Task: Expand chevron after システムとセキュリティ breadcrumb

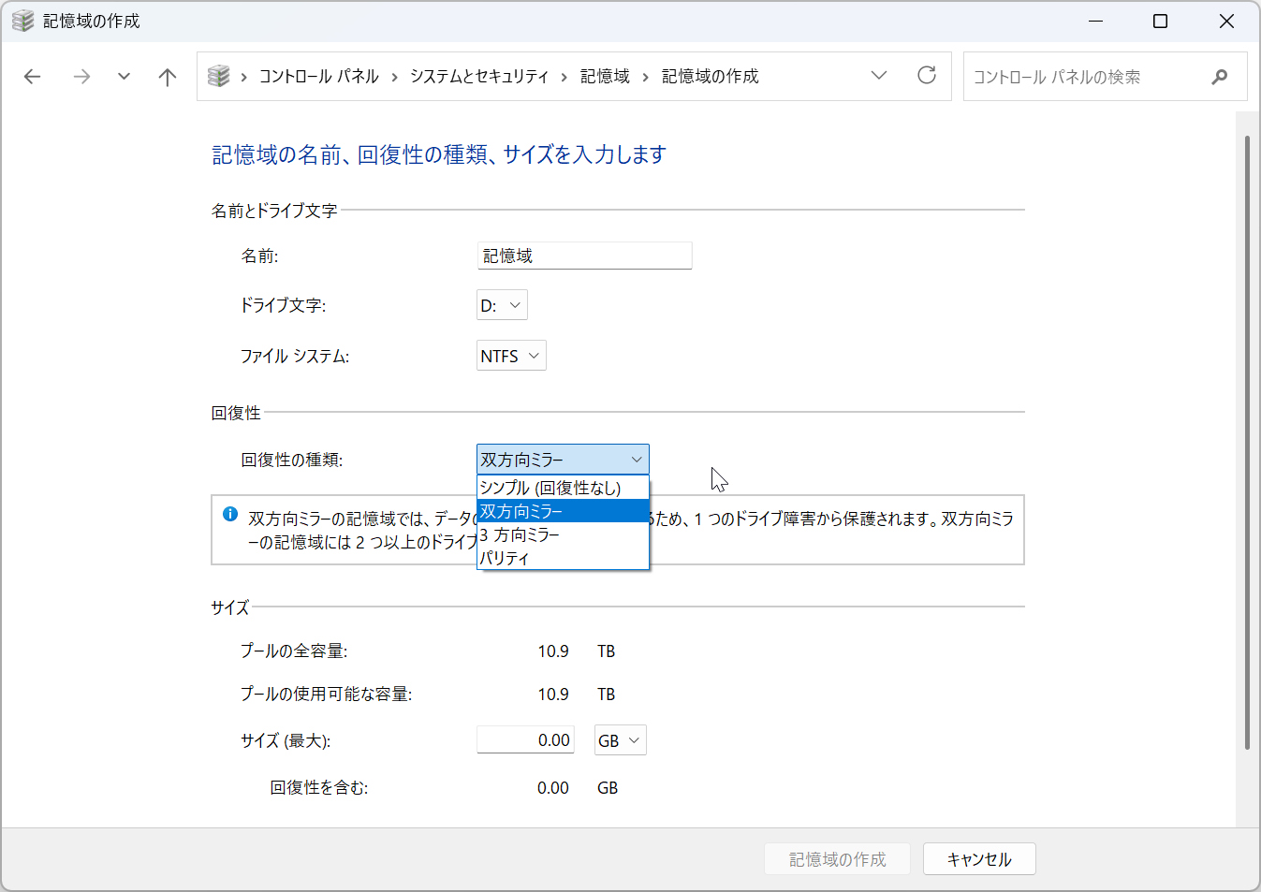Action: click(565, 77)
